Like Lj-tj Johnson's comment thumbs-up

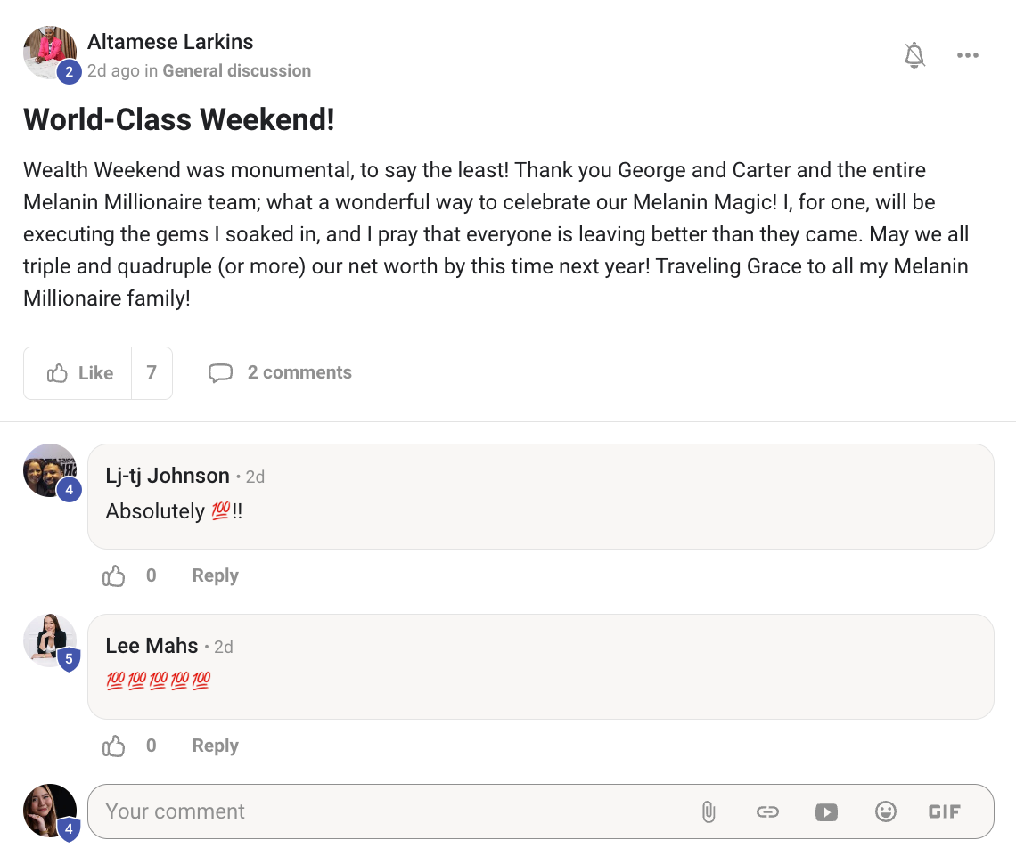114,576
